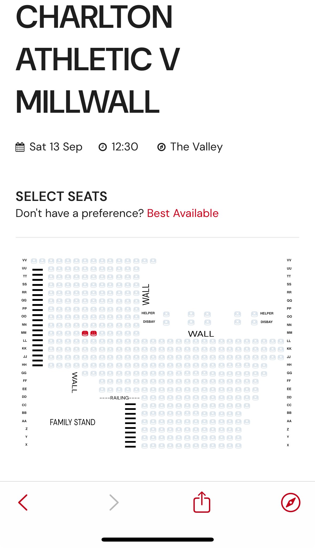Screen dimensions: 315x548
Task: Click the venue compass icon beside The Valley
Action: [x=161, y=147]
